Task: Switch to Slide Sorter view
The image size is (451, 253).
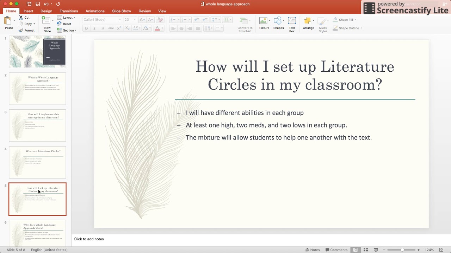Action: click(366, 250)
